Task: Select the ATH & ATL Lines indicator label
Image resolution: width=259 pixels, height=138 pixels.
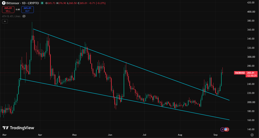Action: (x=11, y=16)
